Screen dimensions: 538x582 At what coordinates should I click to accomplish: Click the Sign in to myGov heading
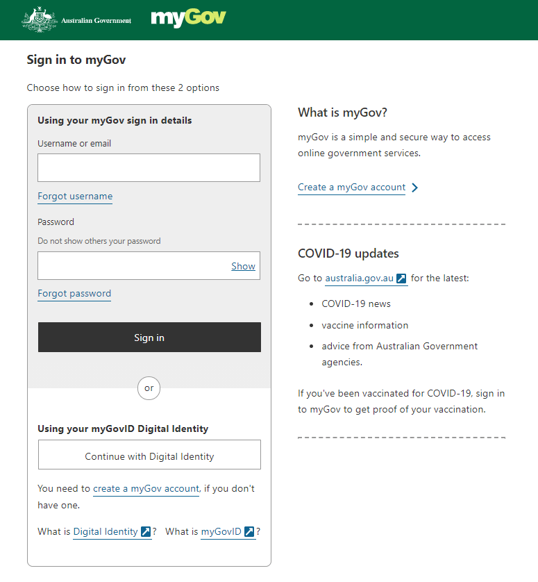[77, 60]
